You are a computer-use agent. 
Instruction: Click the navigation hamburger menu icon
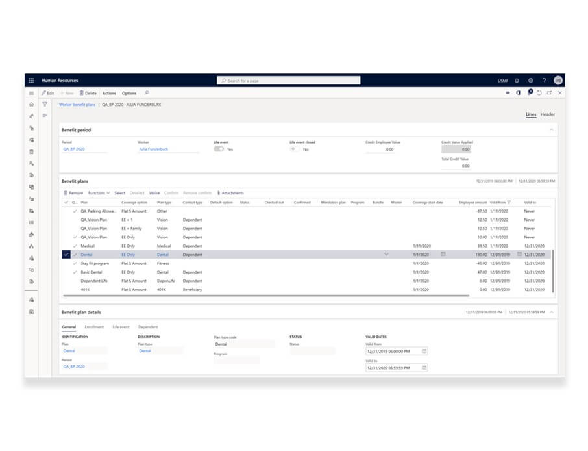click(x=31, y=93)
